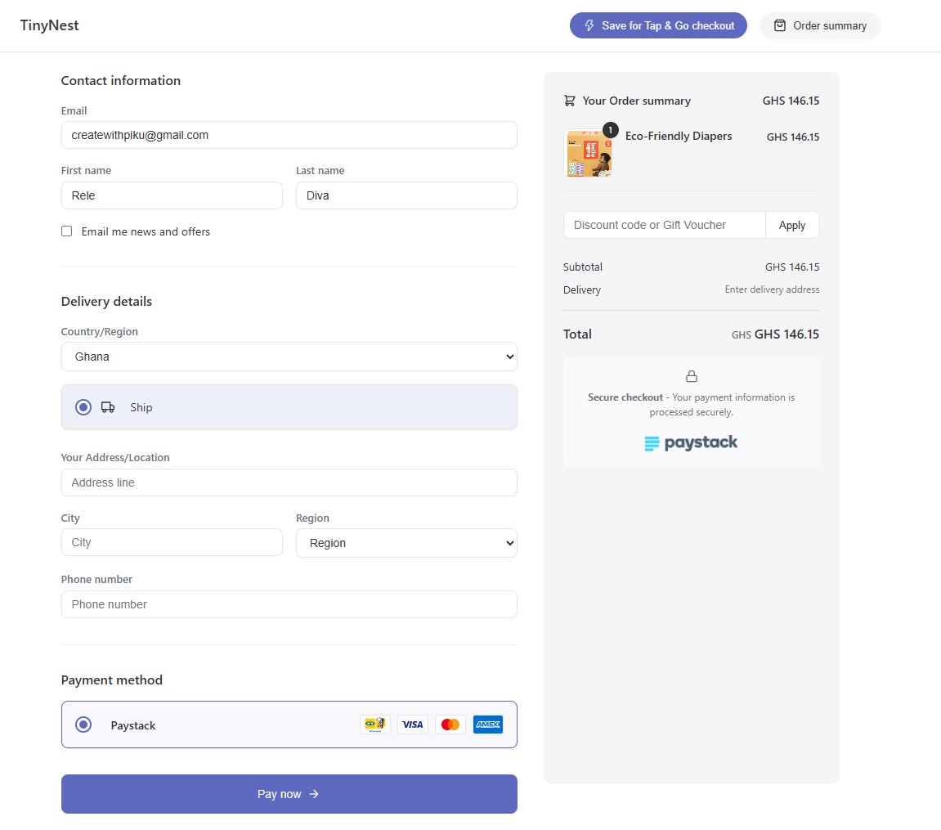Click the MTN mobile money payment icon

pyautogui.click(x=375, y=725)
